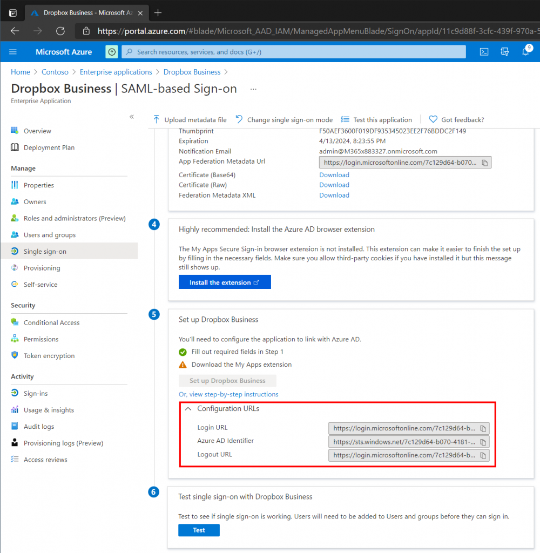Open Cloud Shell from the top bar
This screenshot has height=553, width=540.
click(x=484, y=52)
